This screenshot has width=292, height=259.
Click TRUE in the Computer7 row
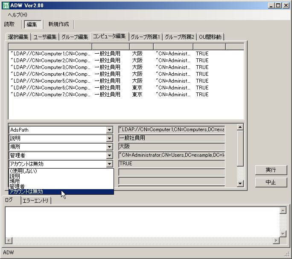pos(202,95)
